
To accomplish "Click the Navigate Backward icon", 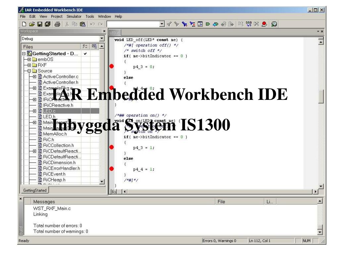I will pos(223,24).
